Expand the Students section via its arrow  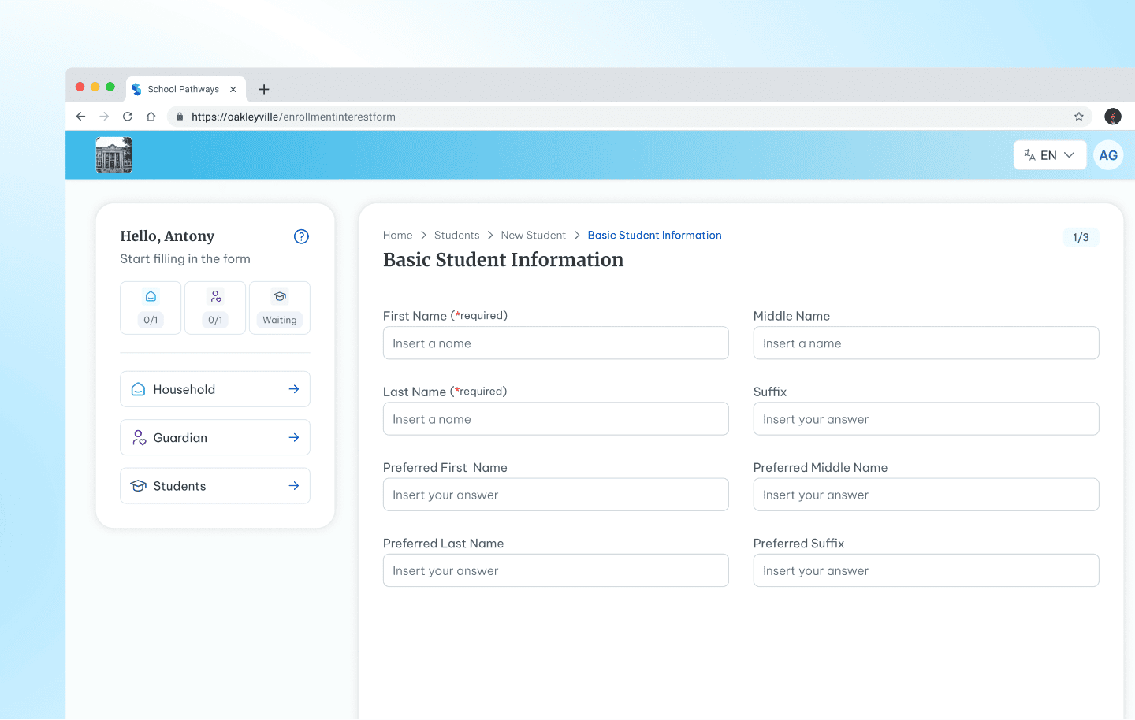(x=293, y=485)
